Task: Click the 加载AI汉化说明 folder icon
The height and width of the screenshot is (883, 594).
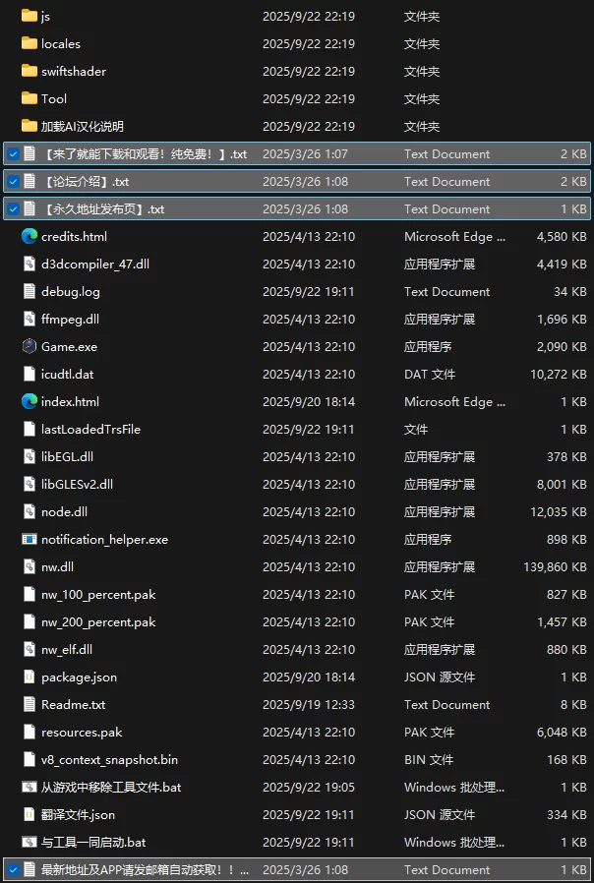Action: click(x=30, y=126)
